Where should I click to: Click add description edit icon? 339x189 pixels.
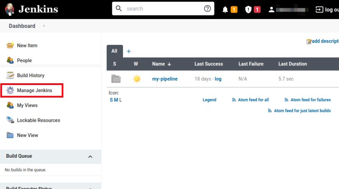(309, 41)
